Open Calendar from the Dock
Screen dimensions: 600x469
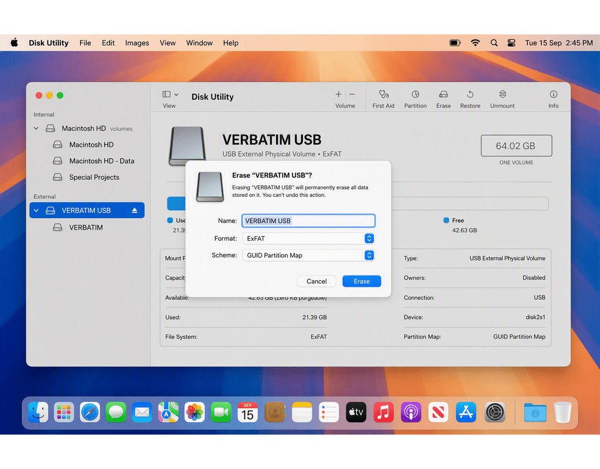(248, 412)
